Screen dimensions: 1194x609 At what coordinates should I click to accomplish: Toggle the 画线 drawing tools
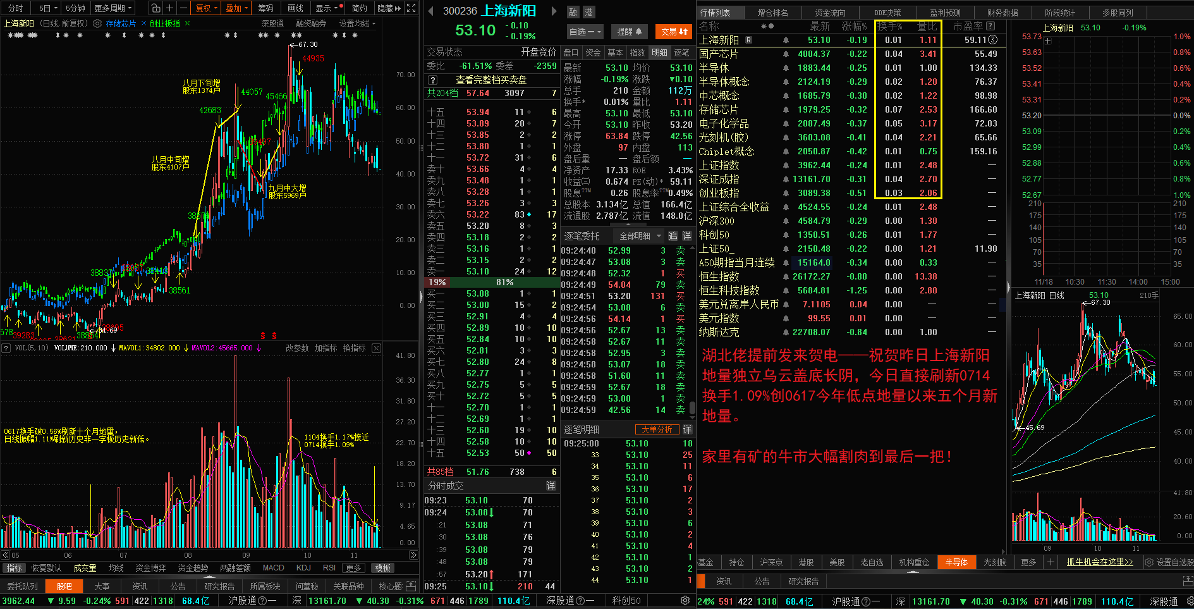click(295, 8)
